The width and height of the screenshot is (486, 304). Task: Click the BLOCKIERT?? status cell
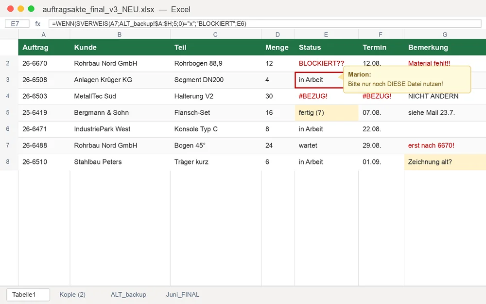[327, 63]
